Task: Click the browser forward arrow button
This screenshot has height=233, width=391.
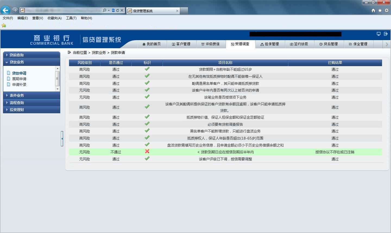Action: [15, 10]
